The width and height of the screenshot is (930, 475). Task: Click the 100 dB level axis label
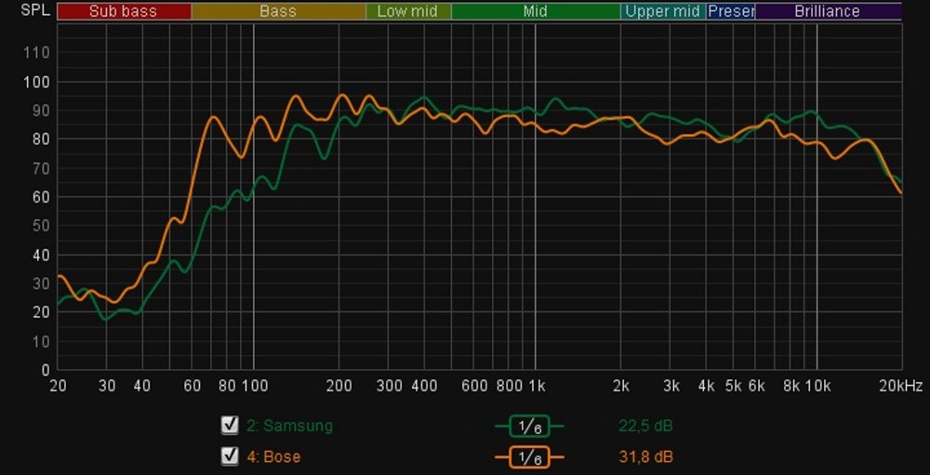(x=36, y=82)
